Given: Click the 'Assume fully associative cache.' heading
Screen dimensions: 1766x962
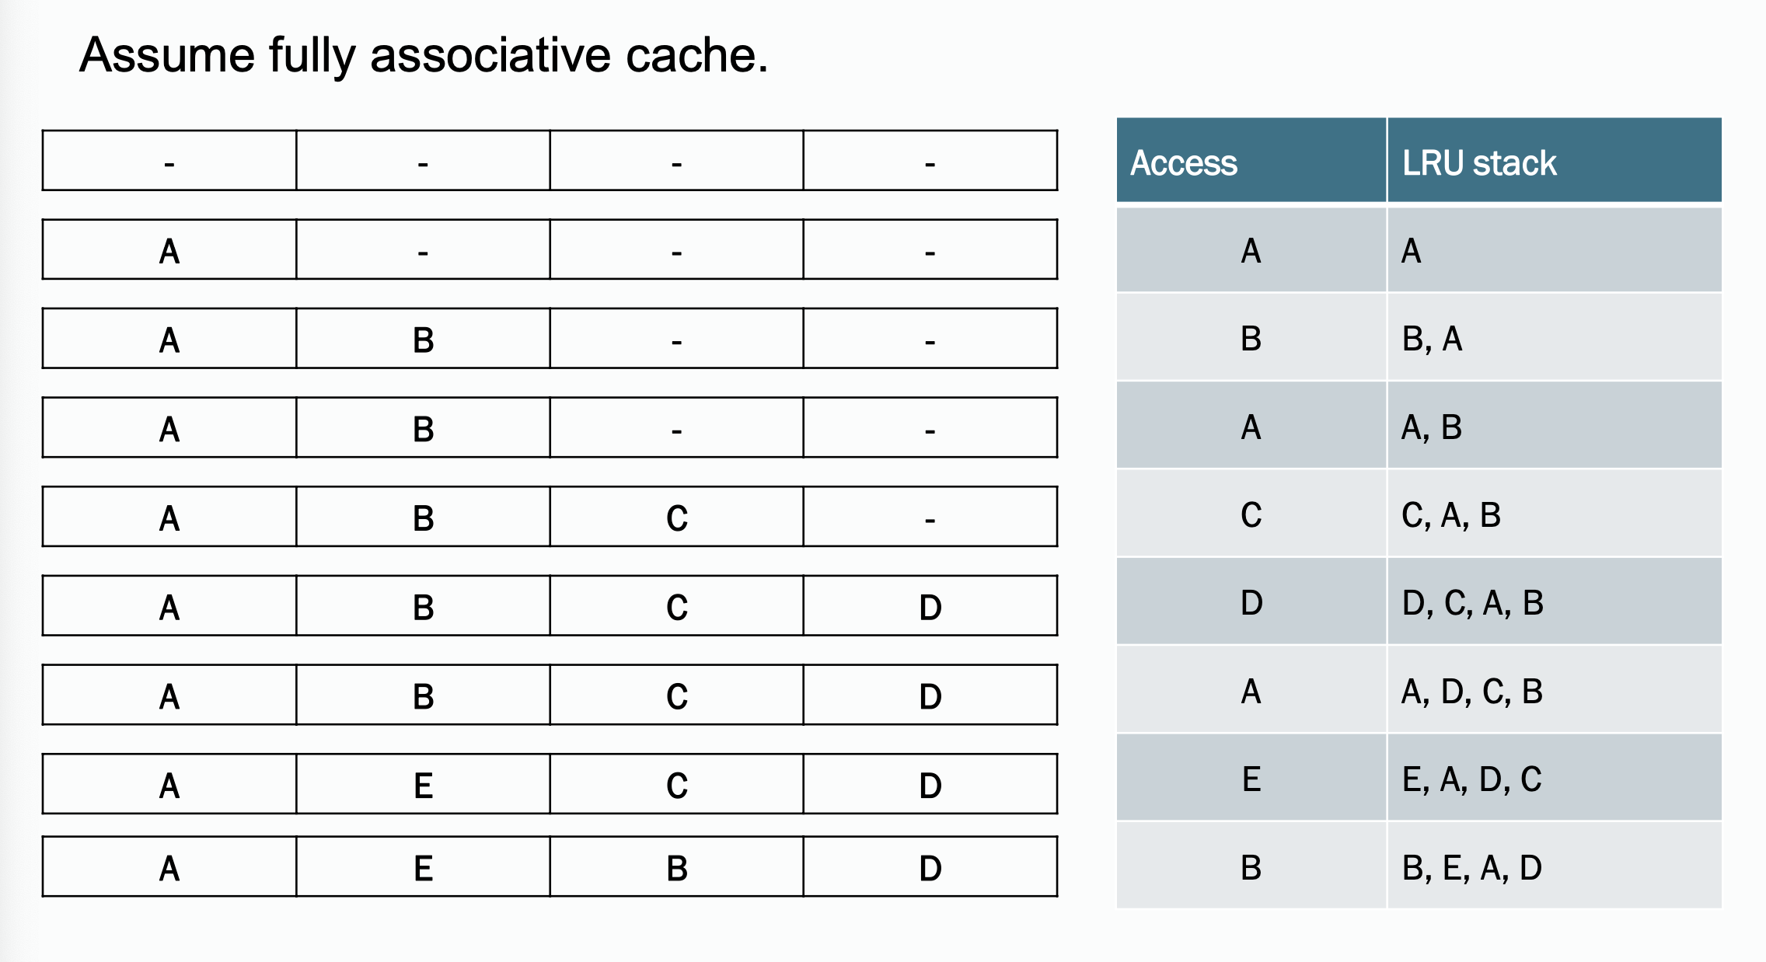Looking at the screenshot, I should pos(424,56).
